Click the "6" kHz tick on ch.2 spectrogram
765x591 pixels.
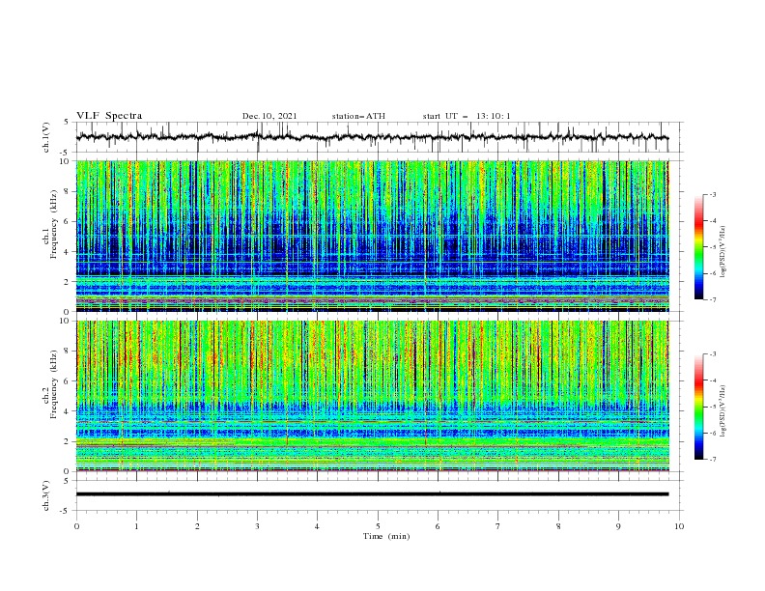point(68,381)
